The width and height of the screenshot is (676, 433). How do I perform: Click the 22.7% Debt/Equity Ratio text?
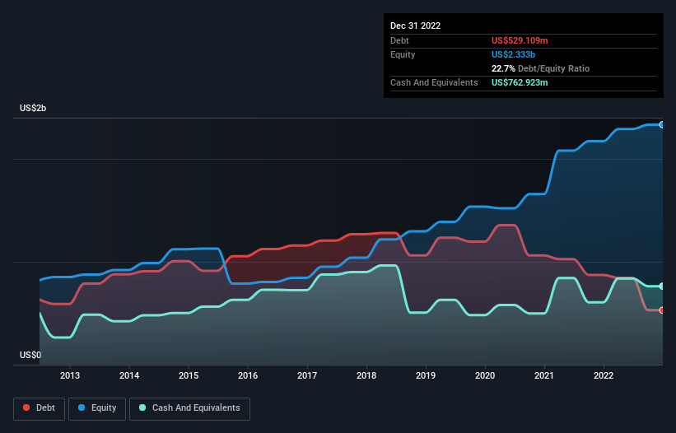[540, 68]
